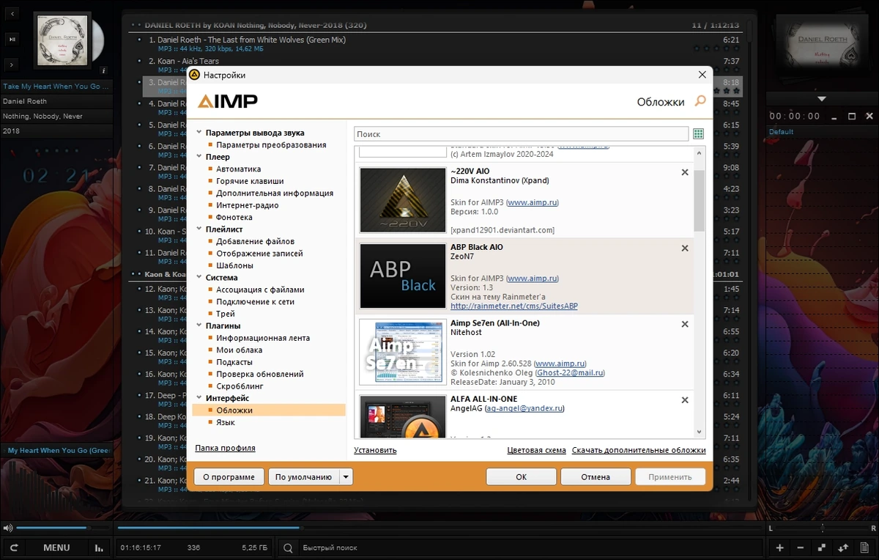Switch skins view with green grid icon
The image size is (879, 560).
coord(698,134)
